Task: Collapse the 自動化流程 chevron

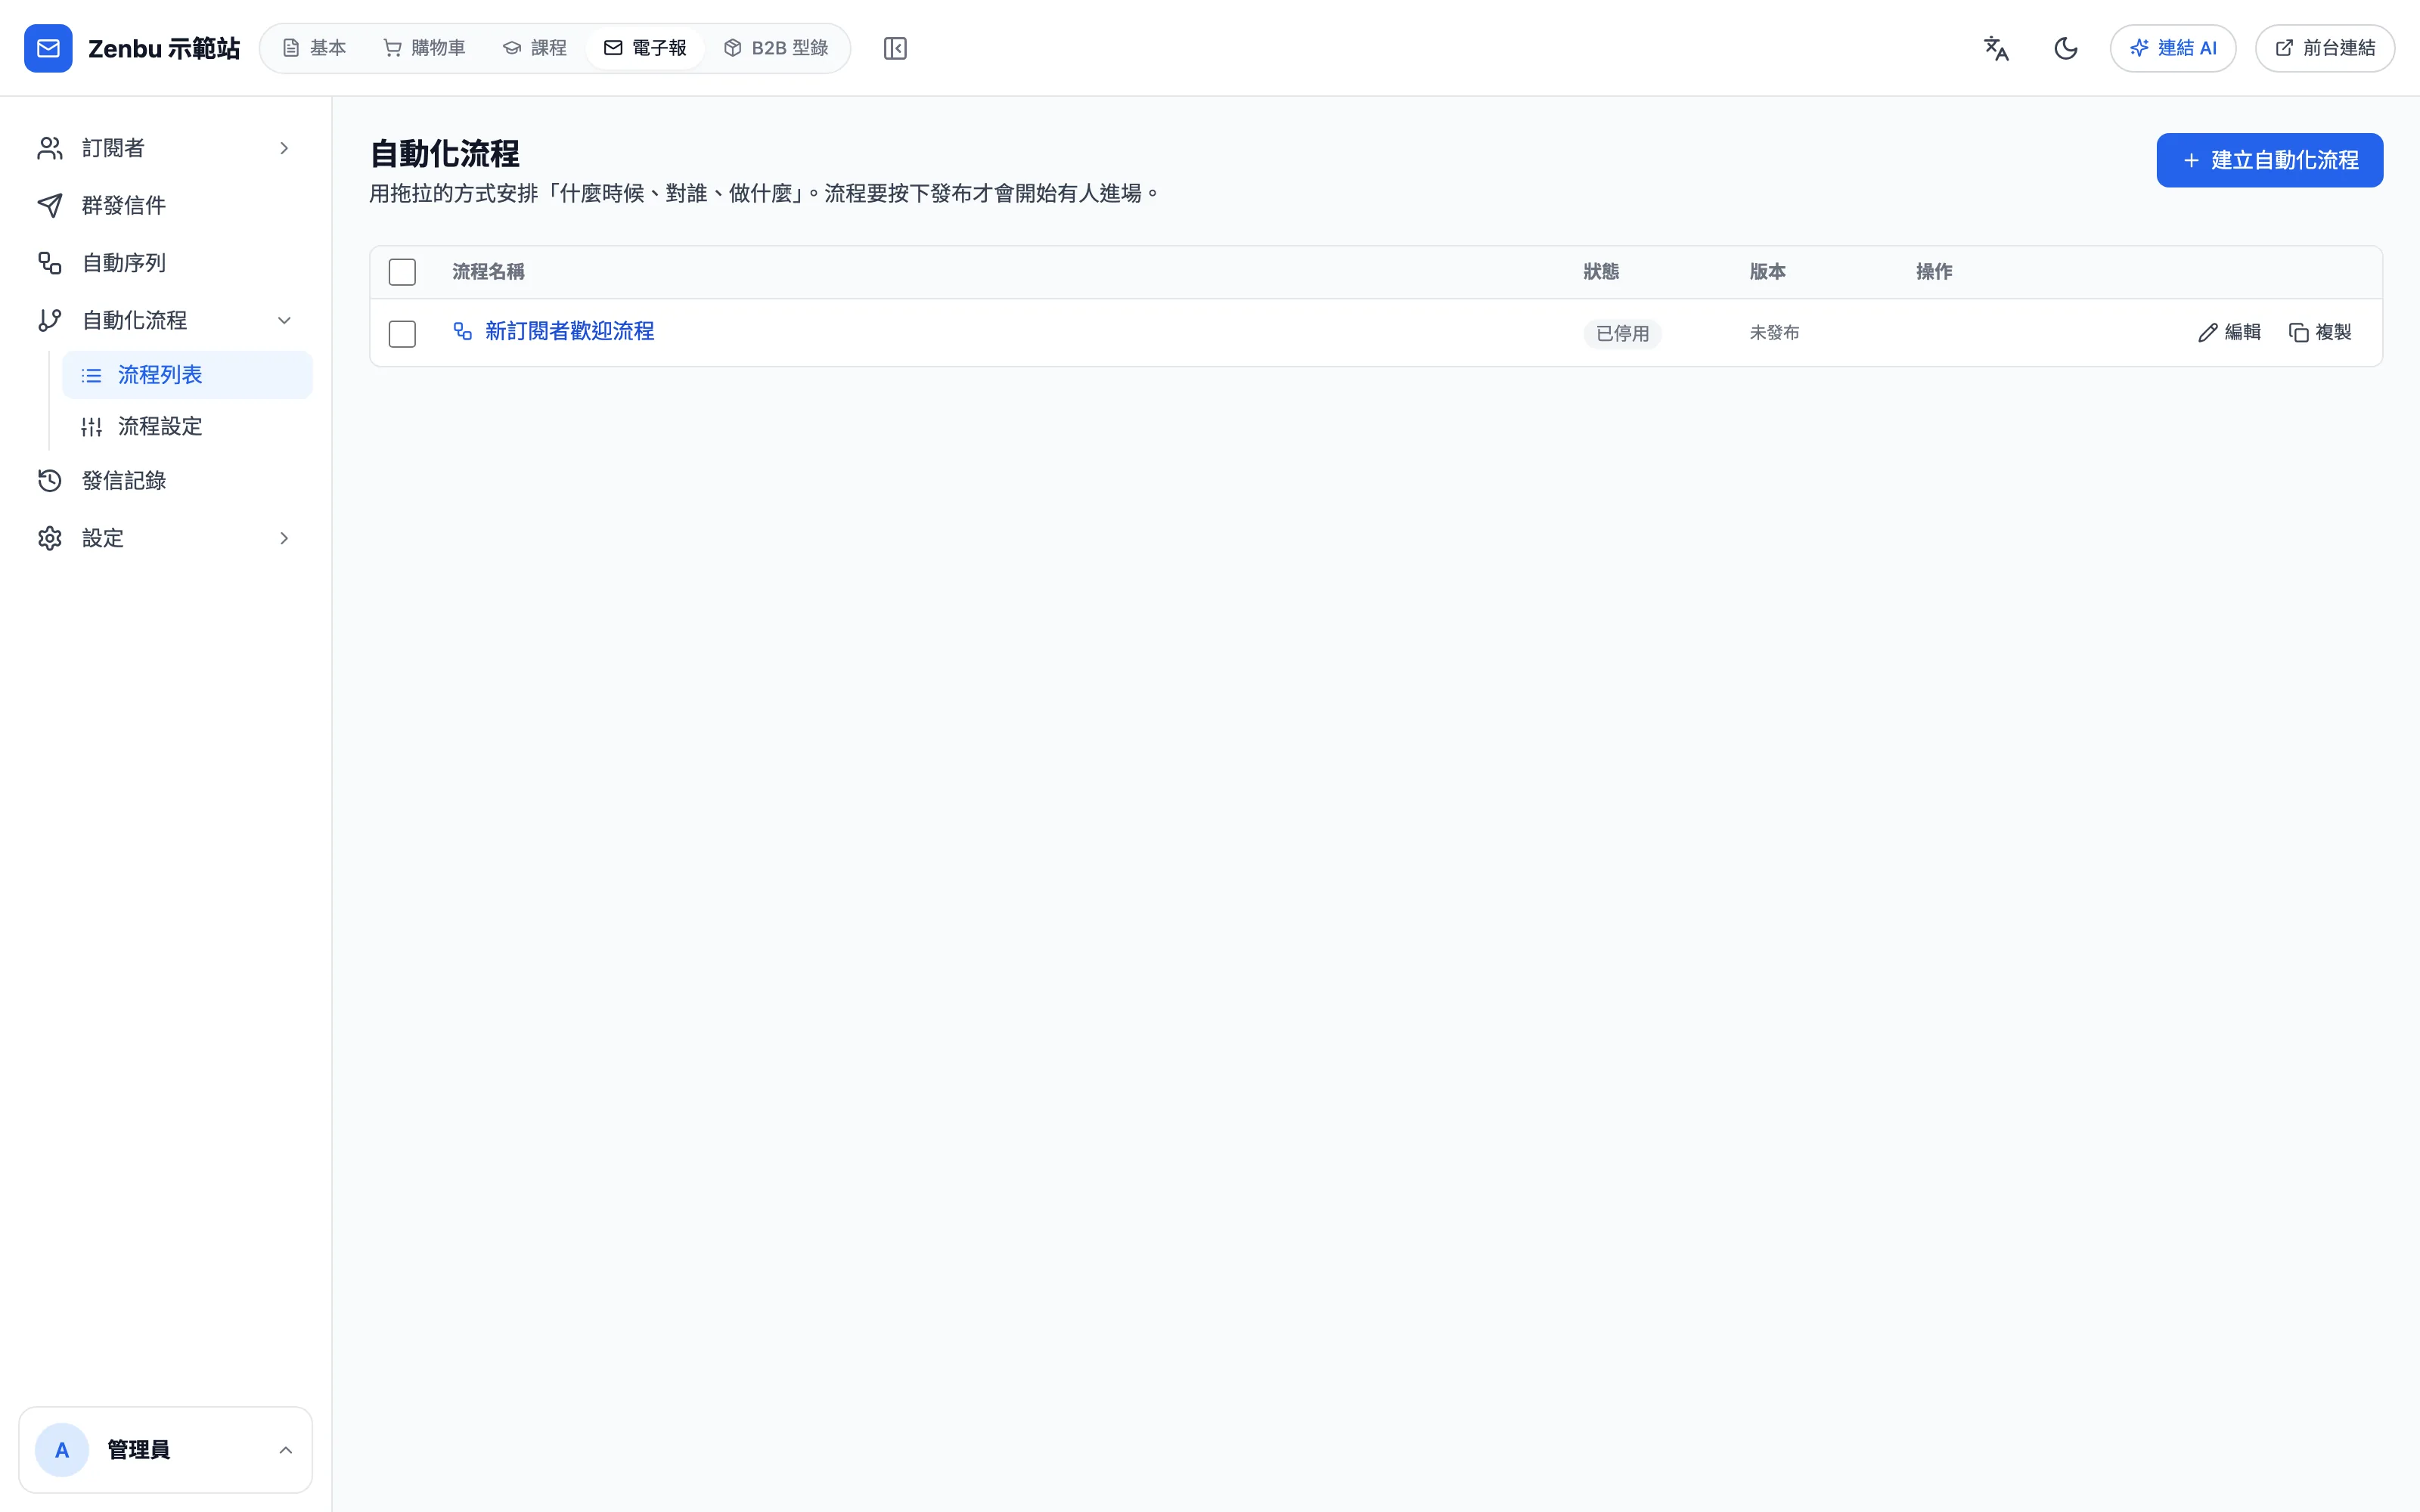Action: (x=284, y=320)
